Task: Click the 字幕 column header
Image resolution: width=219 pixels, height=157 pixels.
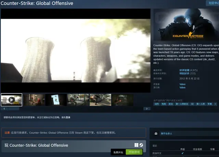Action: click(212, 149)
